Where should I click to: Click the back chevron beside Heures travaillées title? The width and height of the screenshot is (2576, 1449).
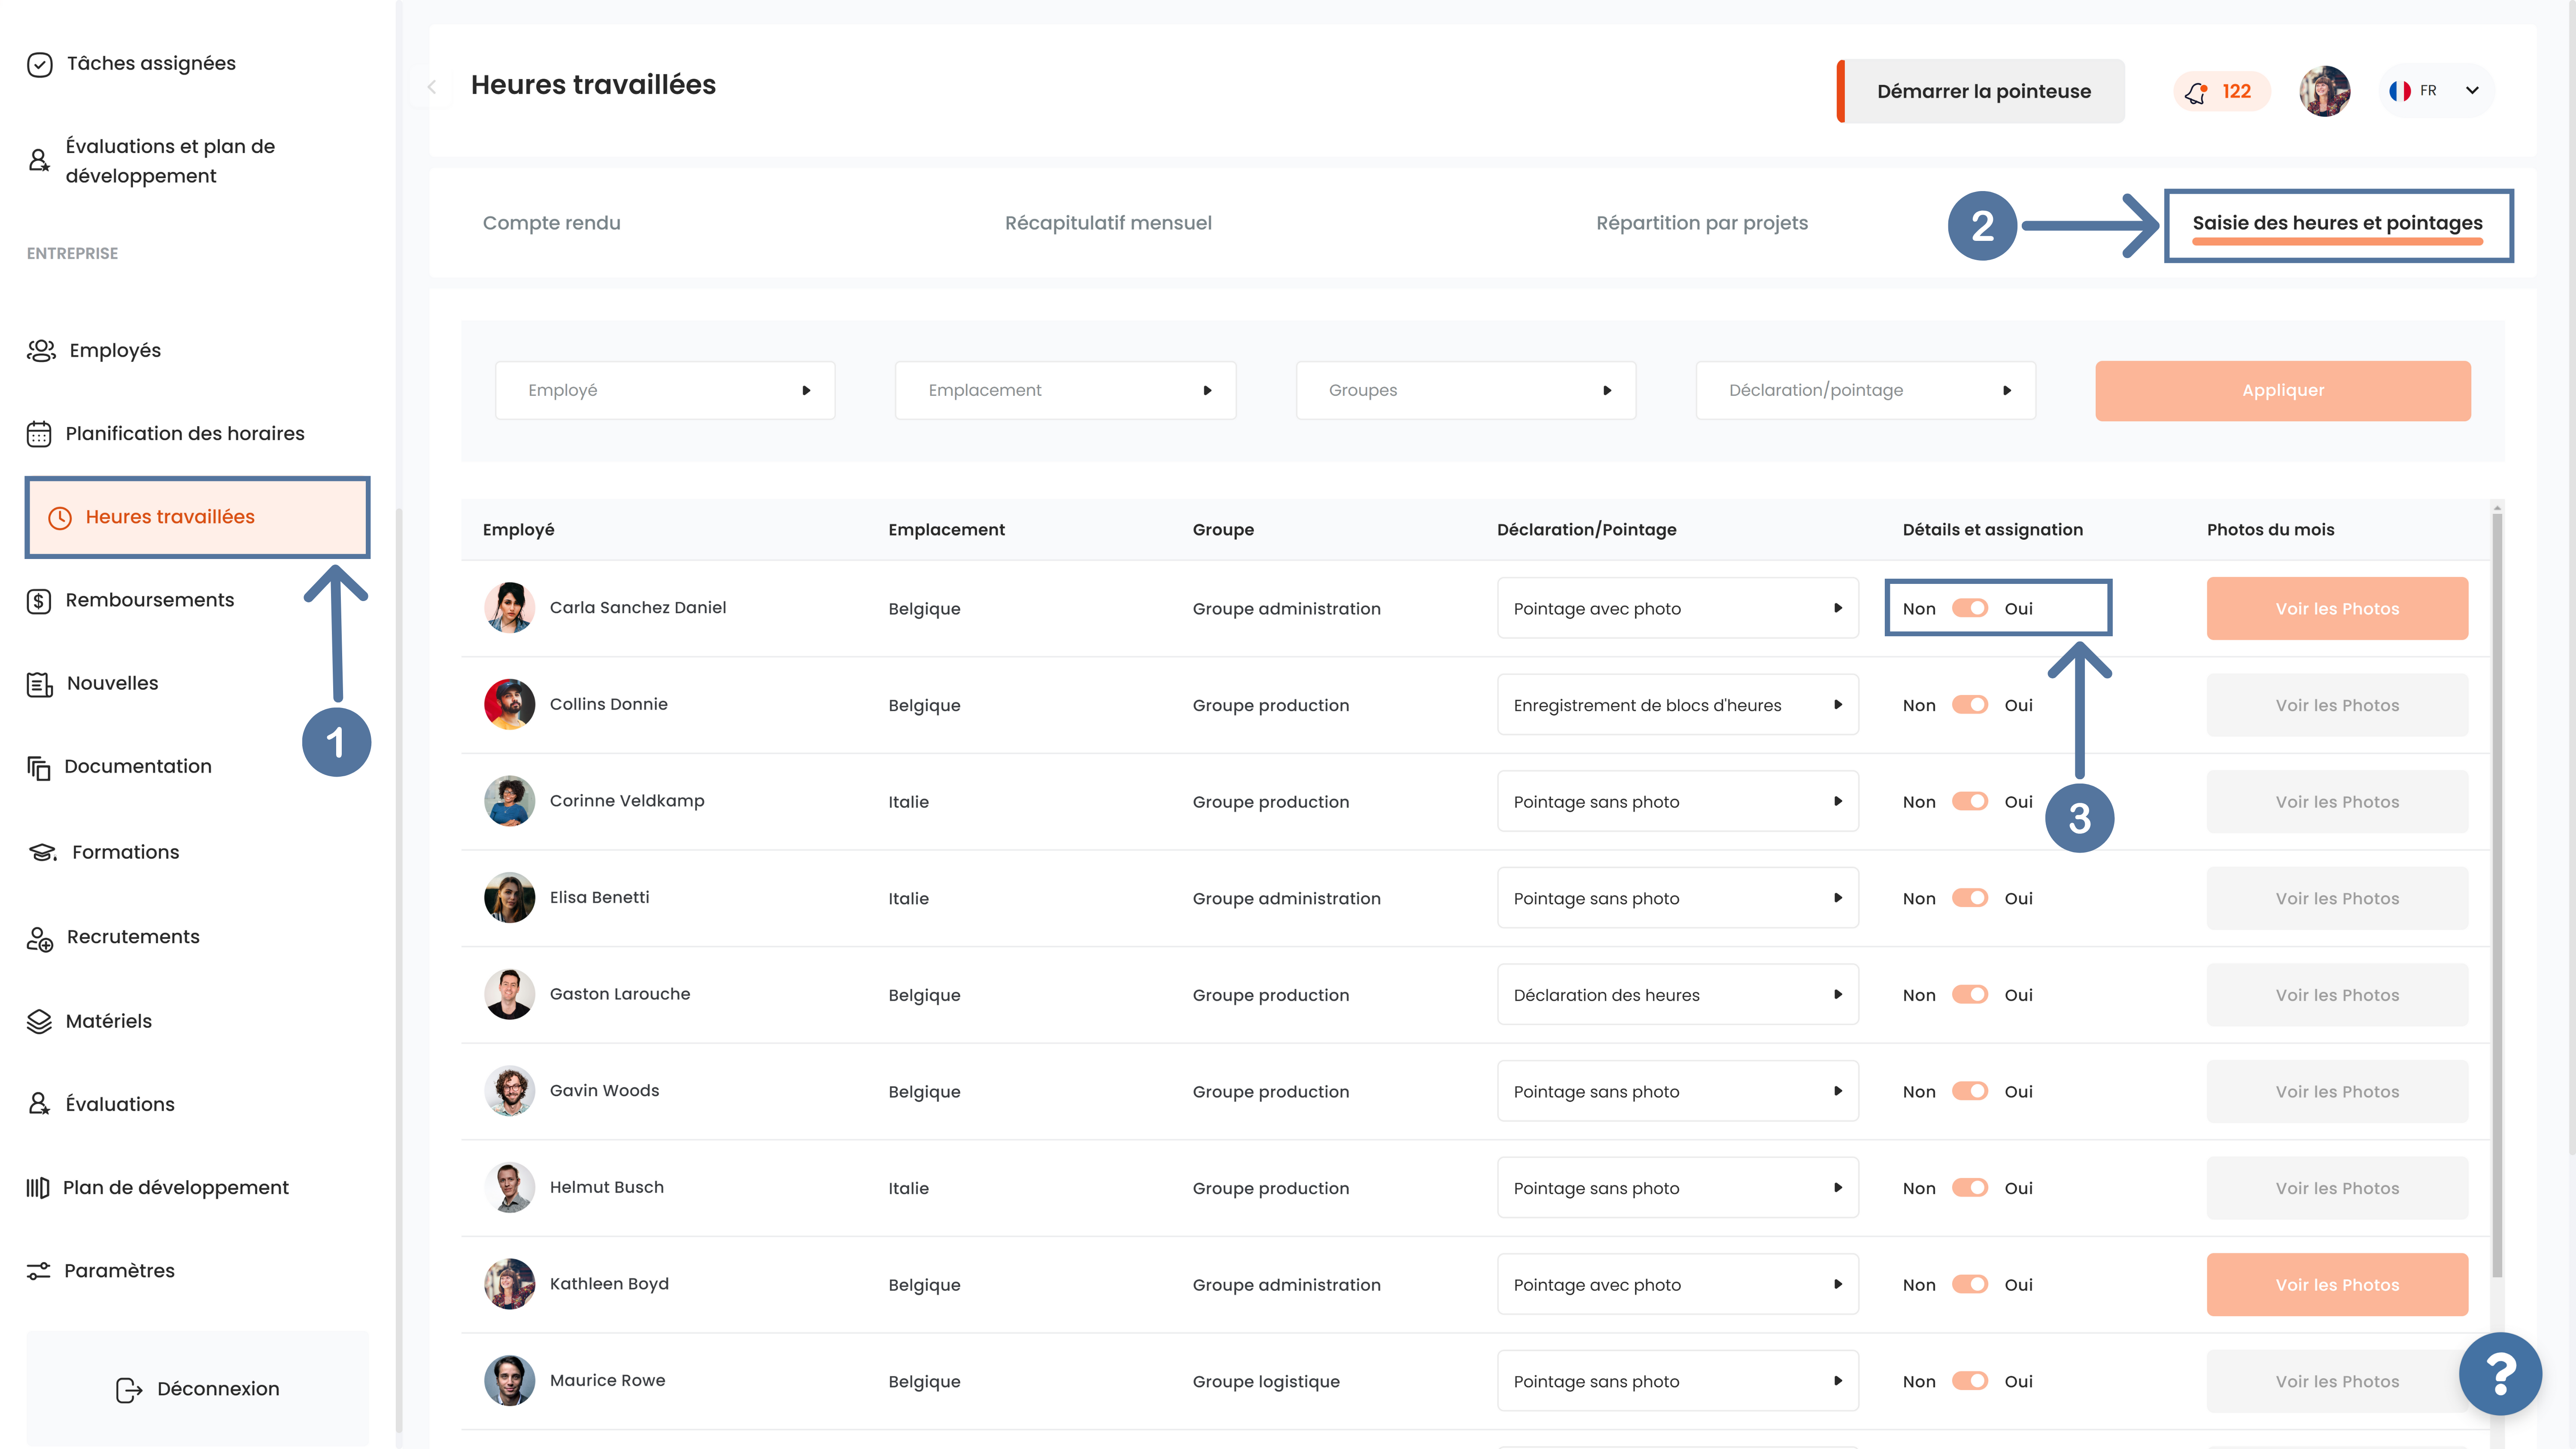pos(432,87)
